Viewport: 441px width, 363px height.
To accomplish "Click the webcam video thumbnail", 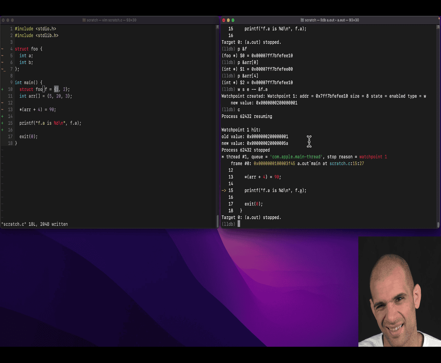I will (x=399, y=291).
